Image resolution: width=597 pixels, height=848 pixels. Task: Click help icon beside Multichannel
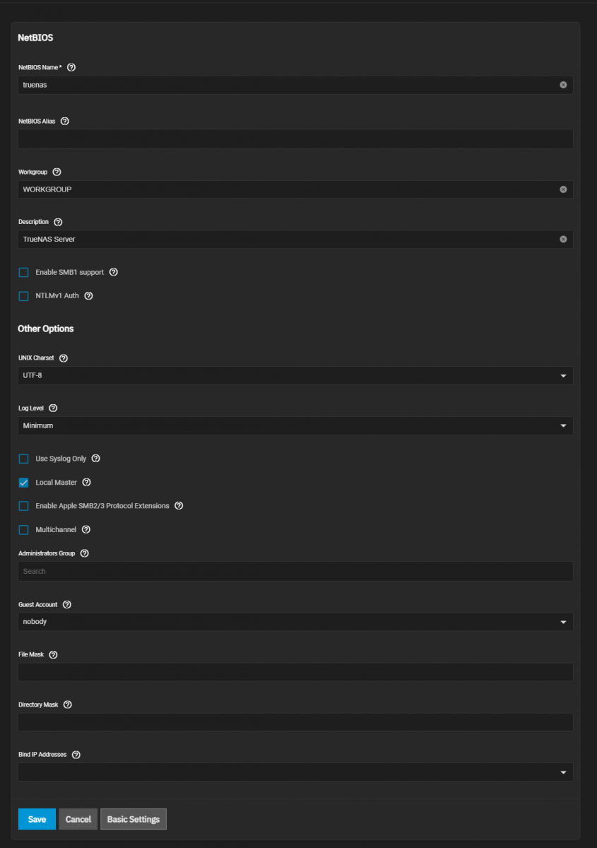click(x=86, y=529)
